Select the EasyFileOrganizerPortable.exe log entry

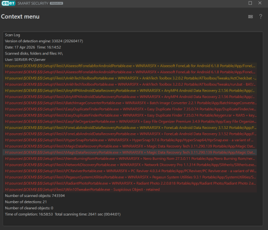[130, 121]
